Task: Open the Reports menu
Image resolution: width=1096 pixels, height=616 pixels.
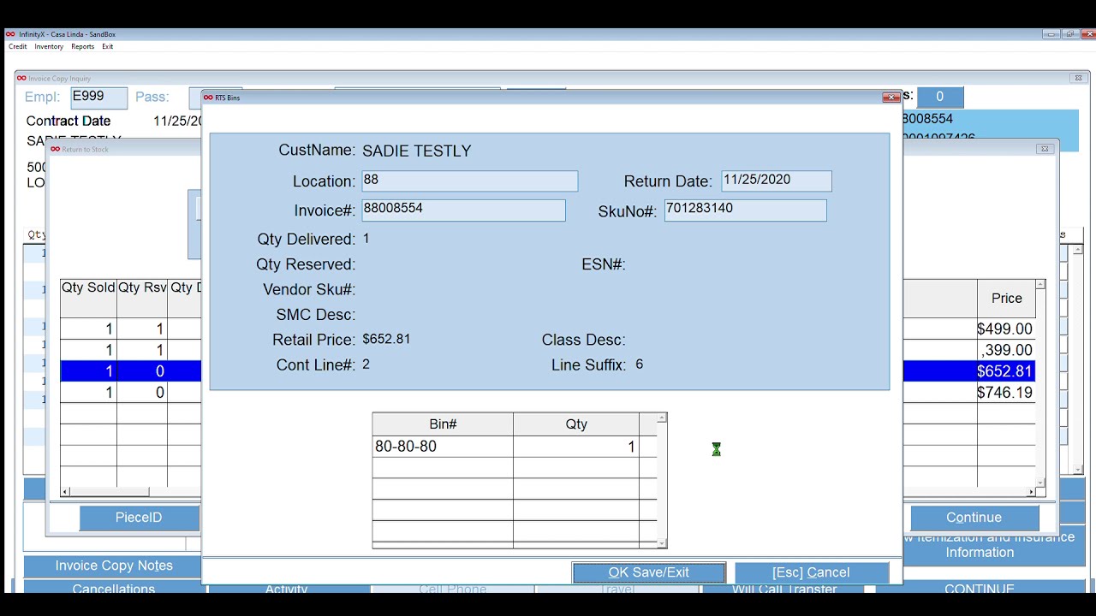Action: [x=82, y=47]
